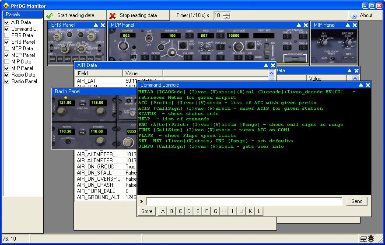This screenshot has height=245, width=385.
Task: Collapse the MCP Panel using triangle icon
Action: (x=298, y=25)
